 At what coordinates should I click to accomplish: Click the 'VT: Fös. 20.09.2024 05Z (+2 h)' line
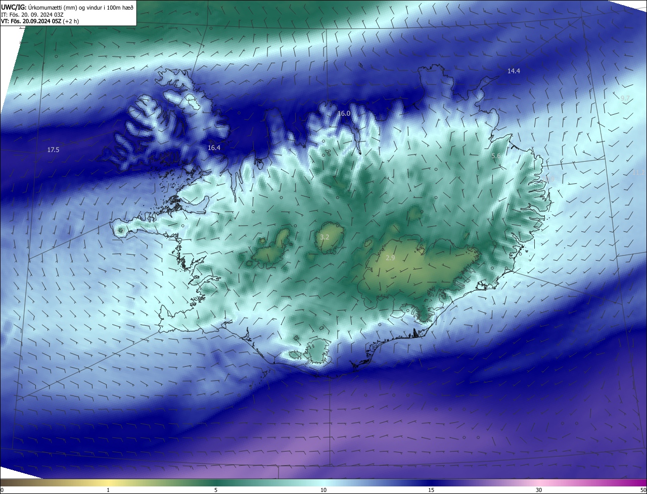coord(40,21)
